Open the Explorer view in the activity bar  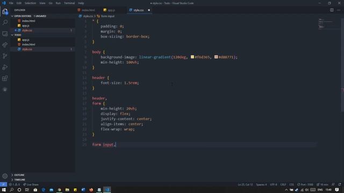point(5,11)
